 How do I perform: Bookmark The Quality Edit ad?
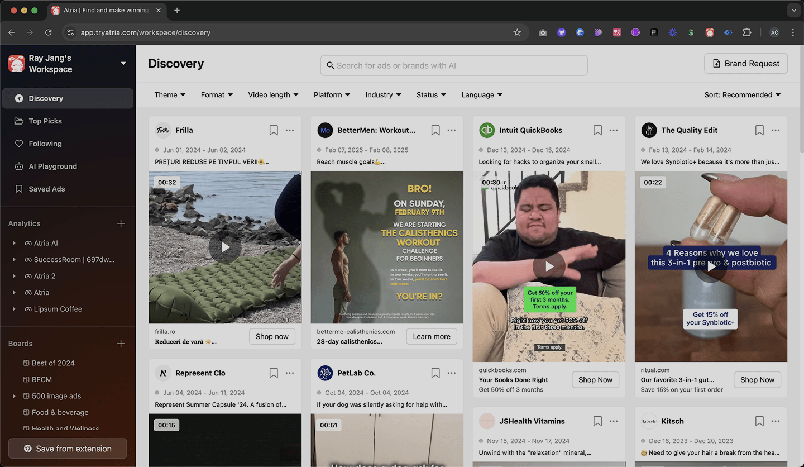[759, 130]
